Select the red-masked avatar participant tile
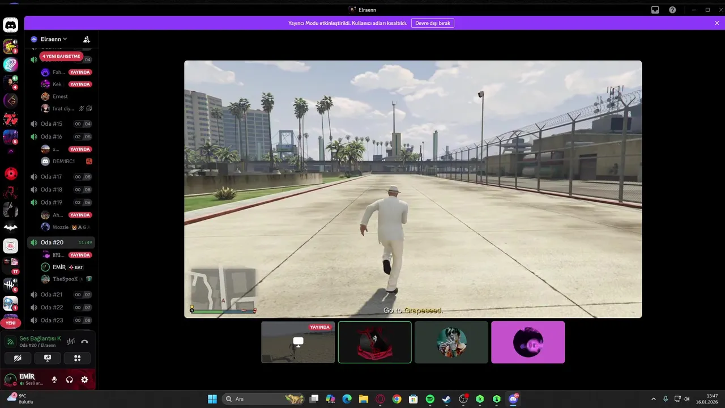725x408 pixels. pos(374,342)
